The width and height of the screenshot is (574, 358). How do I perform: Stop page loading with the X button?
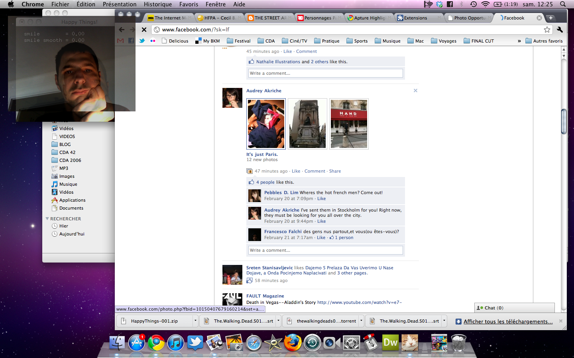pyautogui.click(x=144, y=30)
